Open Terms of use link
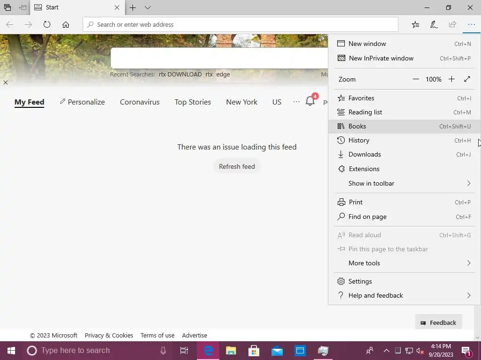This screenshot has width=481, height=360. click(157, 336)
